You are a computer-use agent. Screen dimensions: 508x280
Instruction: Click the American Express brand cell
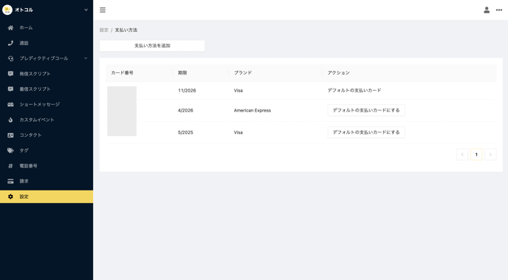coord(253,111)
